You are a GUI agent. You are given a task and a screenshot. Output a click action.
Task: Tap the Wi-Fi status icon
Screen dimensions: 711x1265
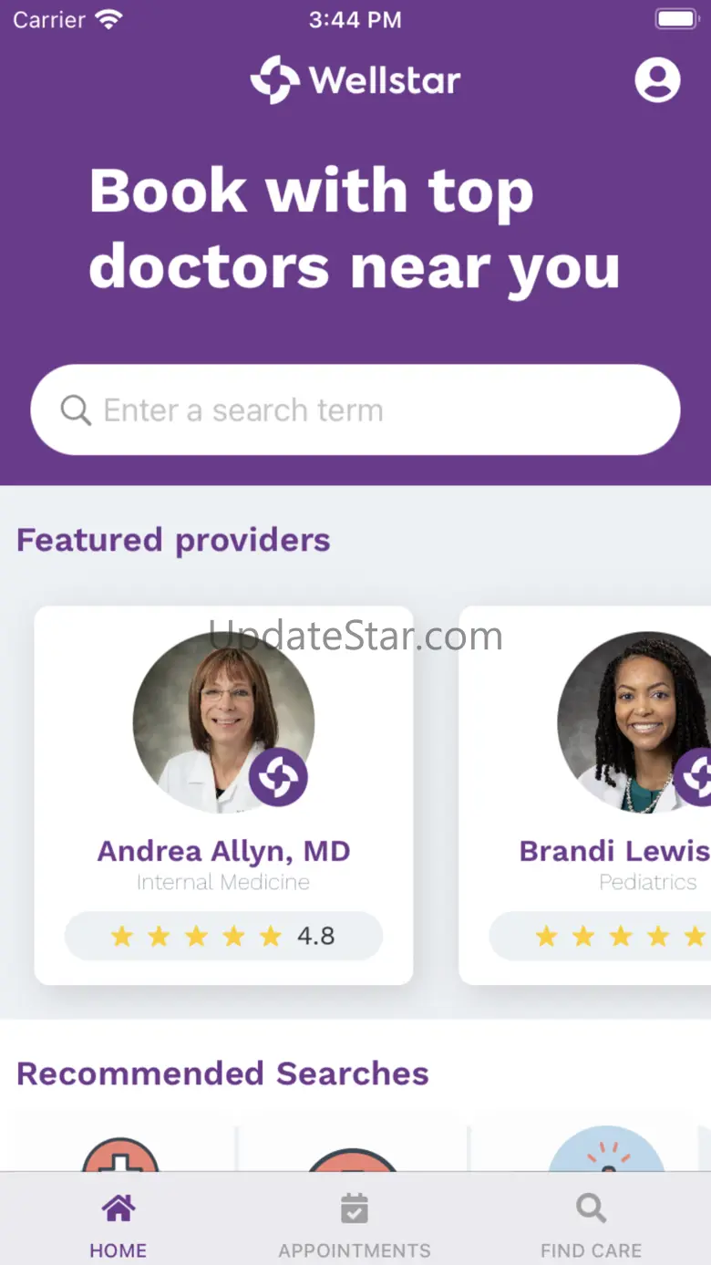(x=109, y=19)
